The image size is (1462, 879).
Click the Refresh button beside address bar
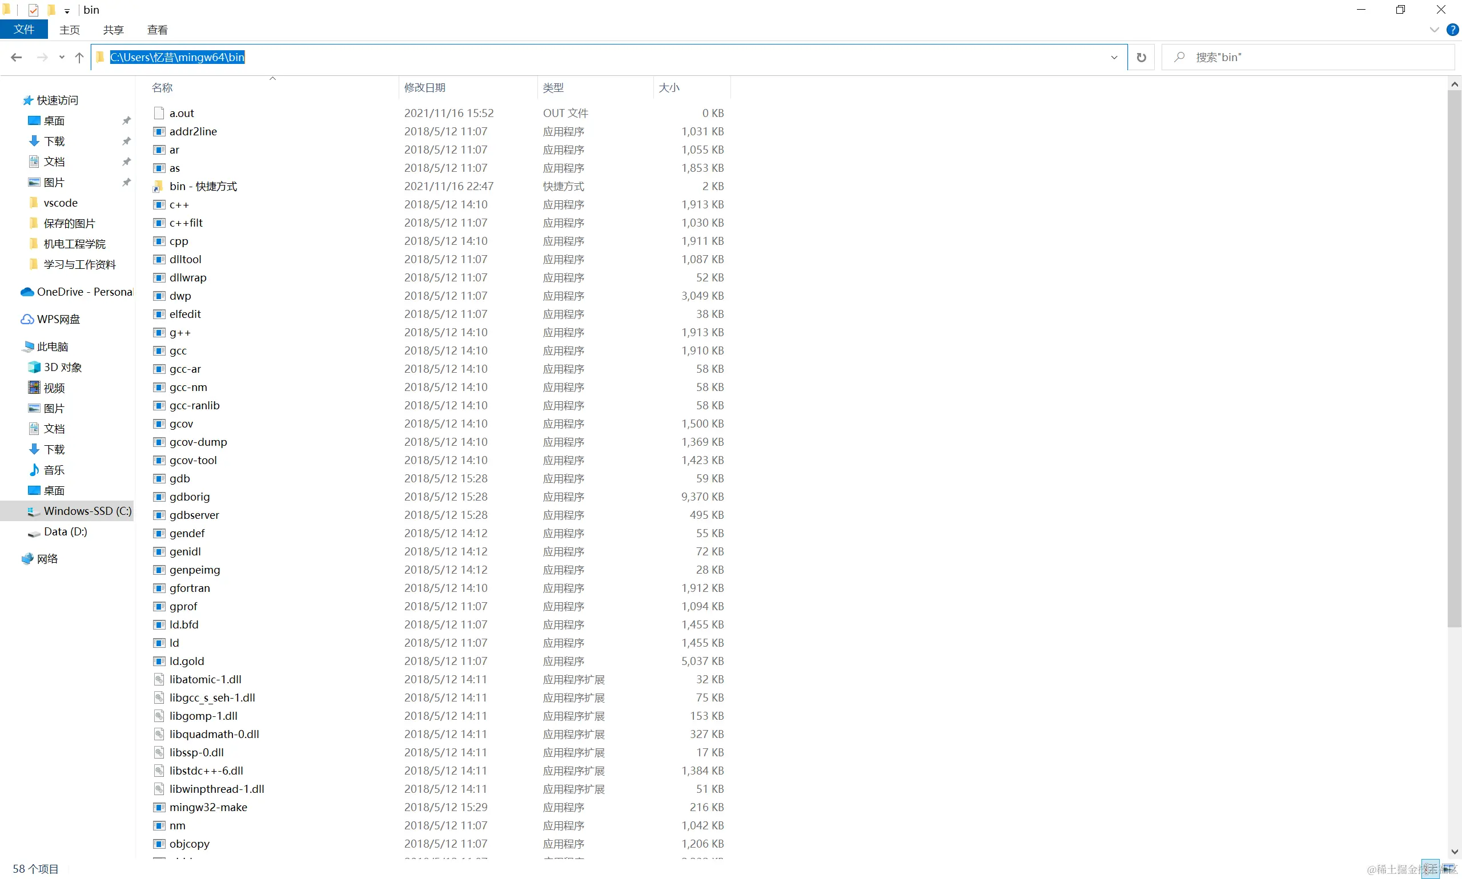click(x=1141, y=57)
